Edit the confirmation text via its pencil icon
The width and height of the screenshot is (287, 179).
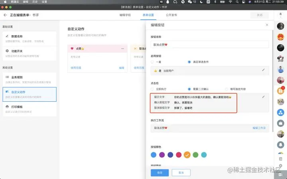(x=263, y=97)
